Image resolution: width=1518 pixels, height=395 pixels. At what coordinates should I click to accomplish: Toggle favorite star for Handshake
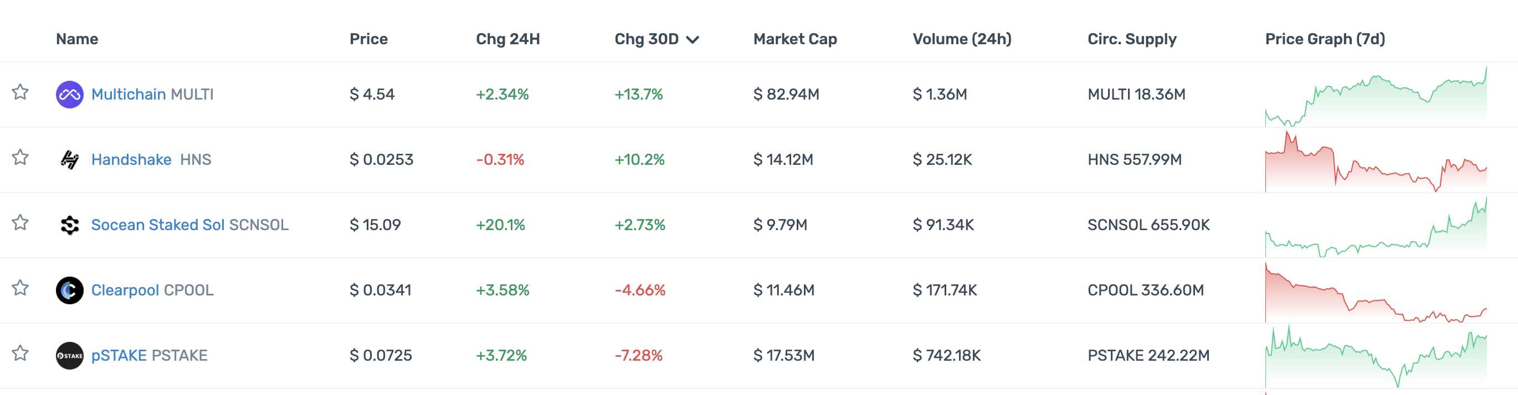20,157
